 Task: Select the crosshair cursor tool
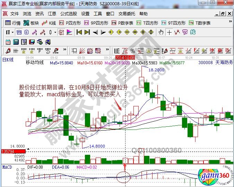pos(169,32)
